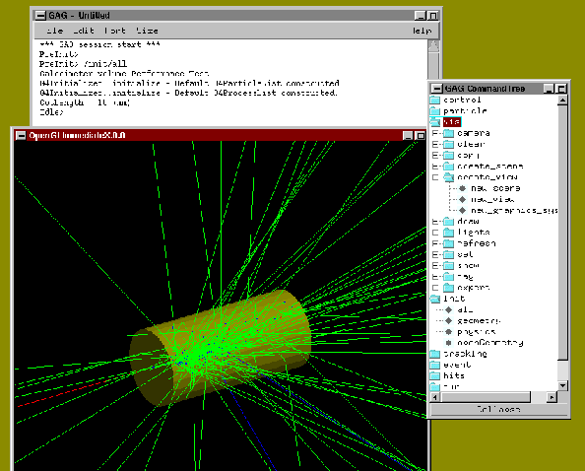Expand the lights folder node
This screenshot has height=471, width=585.
pyautogui.click(x=435, y=233)
